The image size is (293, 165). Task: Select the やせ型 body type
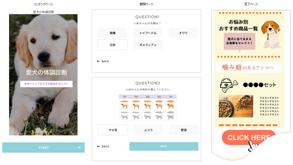pos(113,130)
